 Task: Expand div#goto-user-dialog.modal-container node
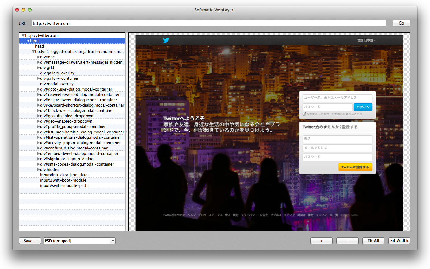click(38, 89)
